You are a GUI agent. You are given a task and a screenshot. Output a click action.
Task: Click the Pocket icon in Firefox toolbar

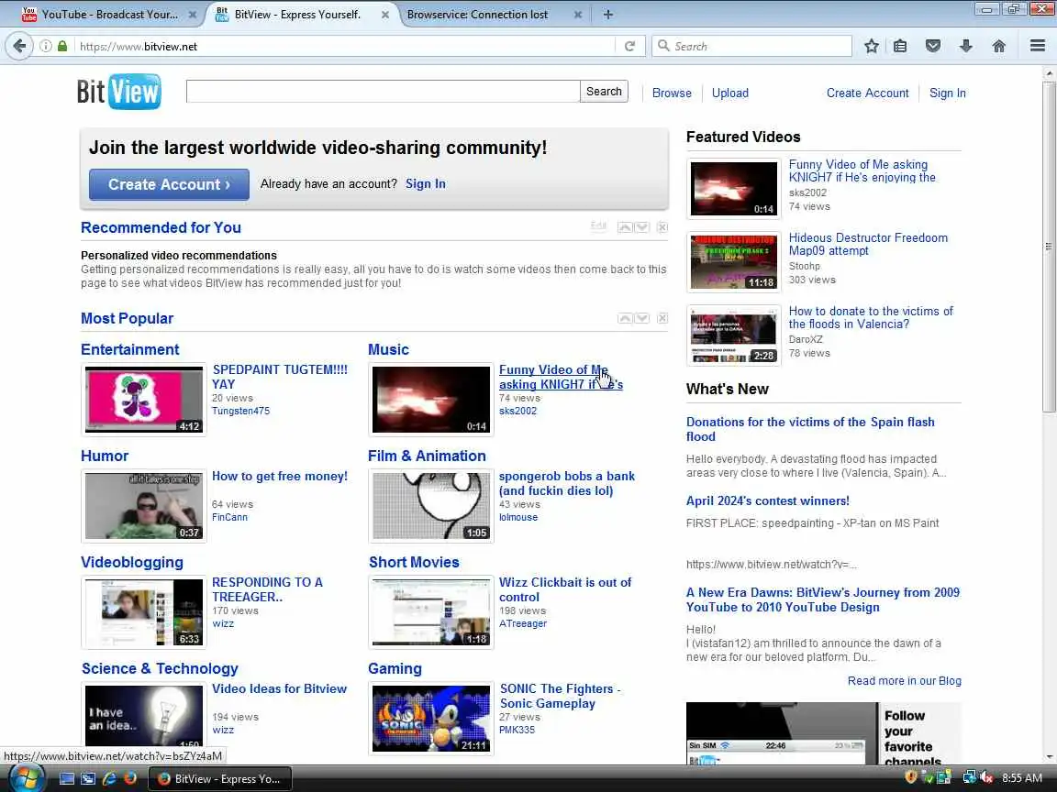(933, 46)
